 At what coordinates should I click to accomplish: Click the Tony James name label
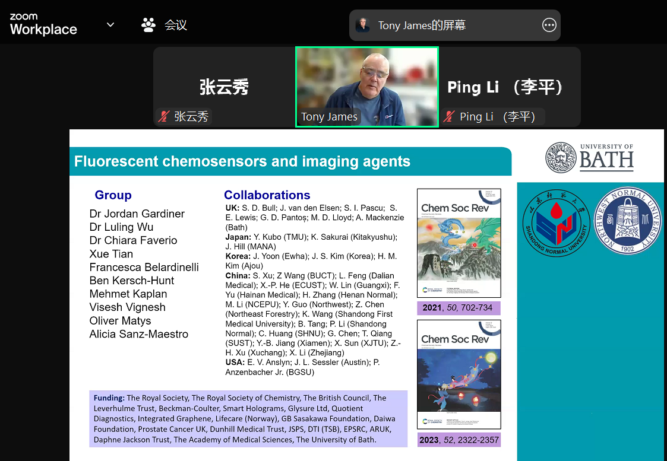329,117
